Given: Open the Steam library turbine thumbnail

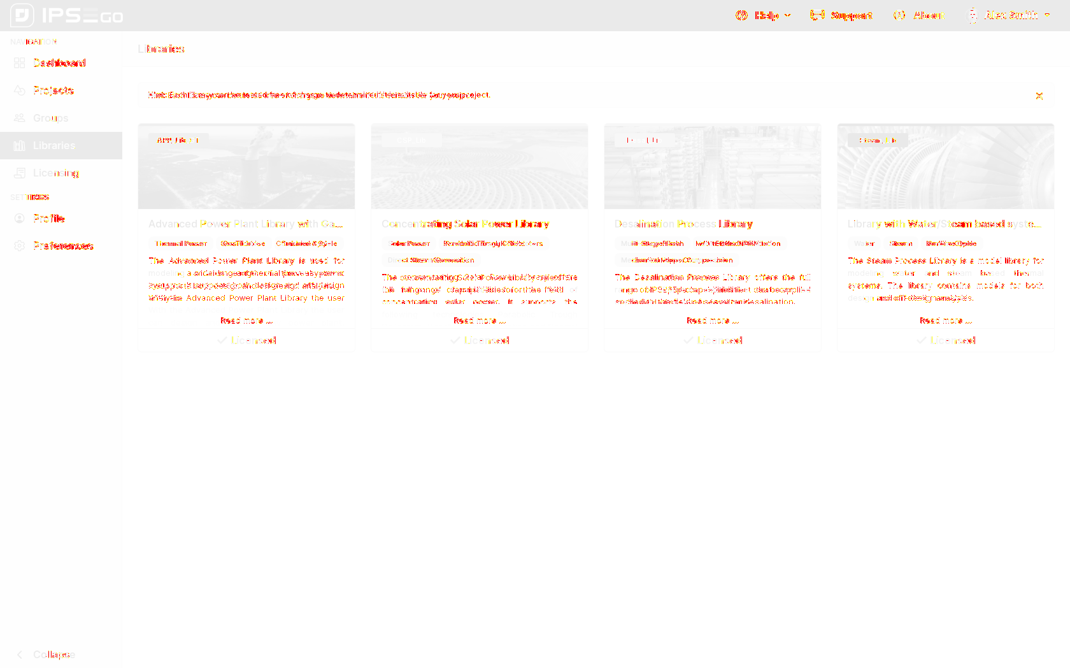Looking at the screenshot, I should point(945,167).
